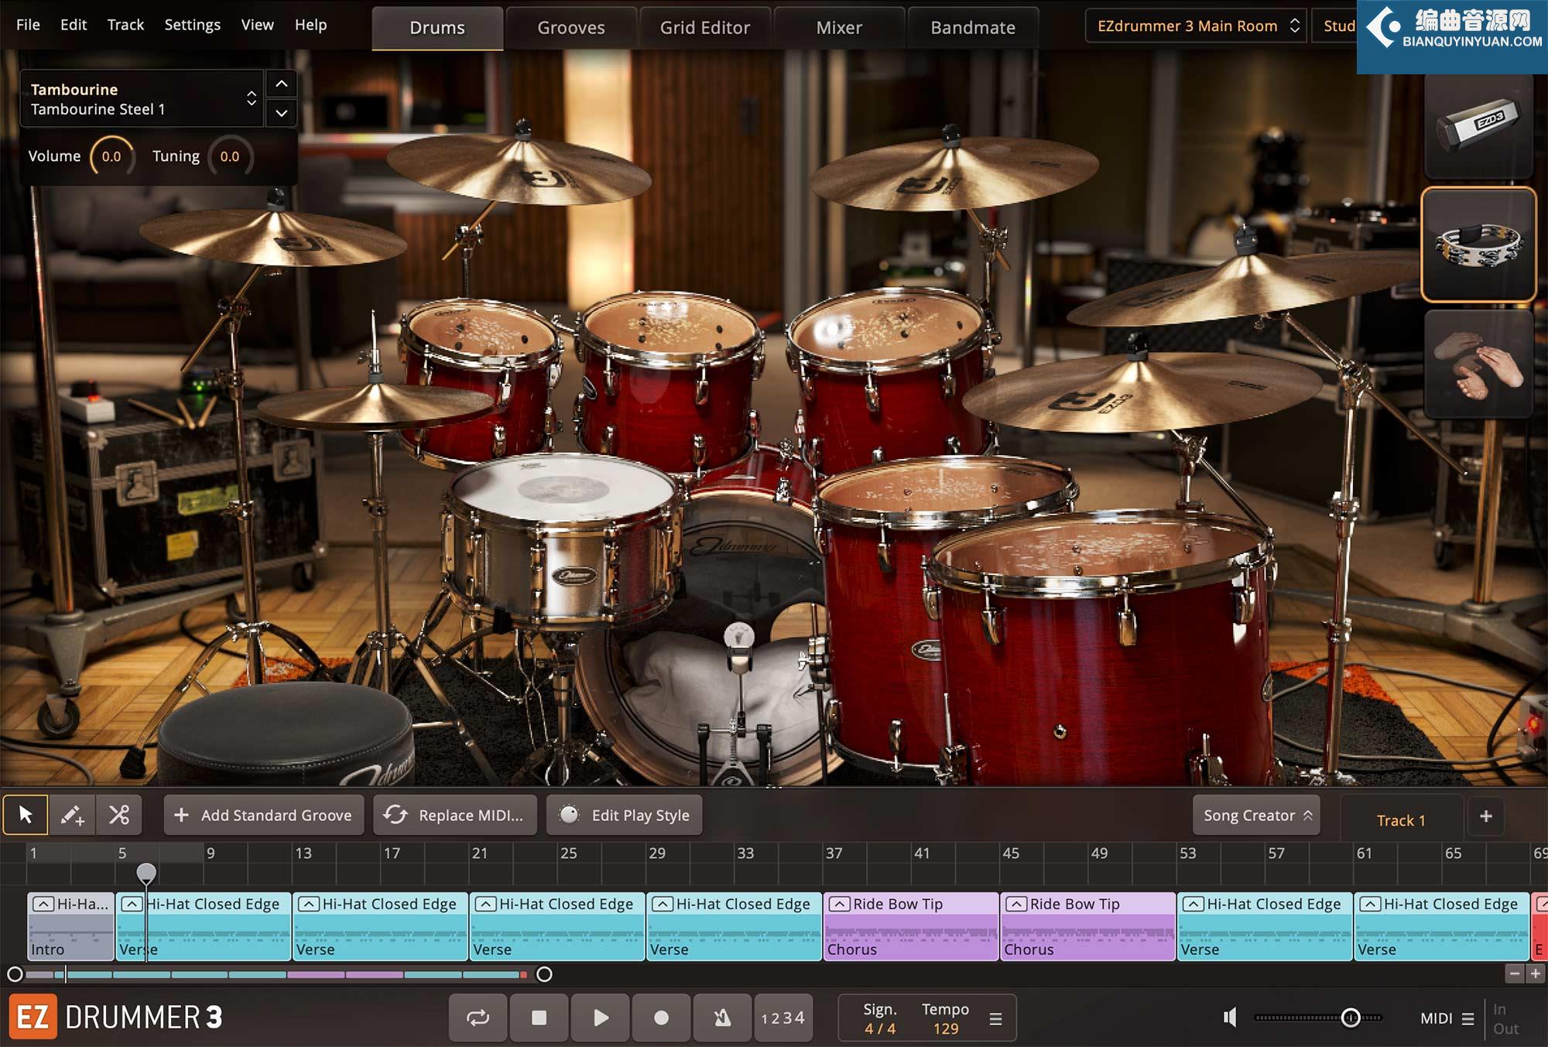This screenshot has height=1047, width=1548.
Task: Select the Chorus block at bar 37
Action: (x=910, y=926)
